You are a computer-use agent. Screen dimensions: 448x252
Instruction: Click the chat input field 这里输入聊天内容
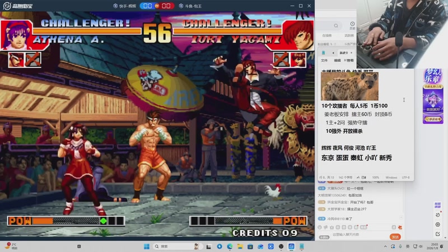(x=359, y=235)
